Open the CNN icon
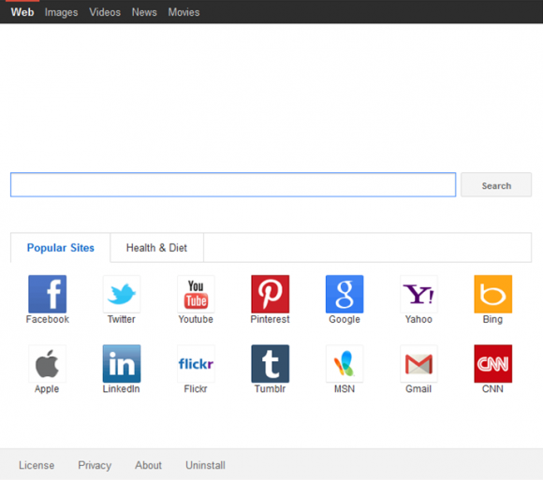Image resolution: width=543 pixels, height=480 pixels. 493,364
